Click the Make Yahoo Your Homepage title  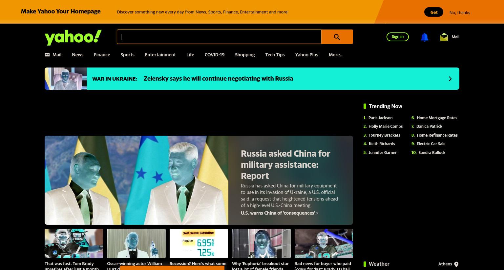click(x=61, y=11)
